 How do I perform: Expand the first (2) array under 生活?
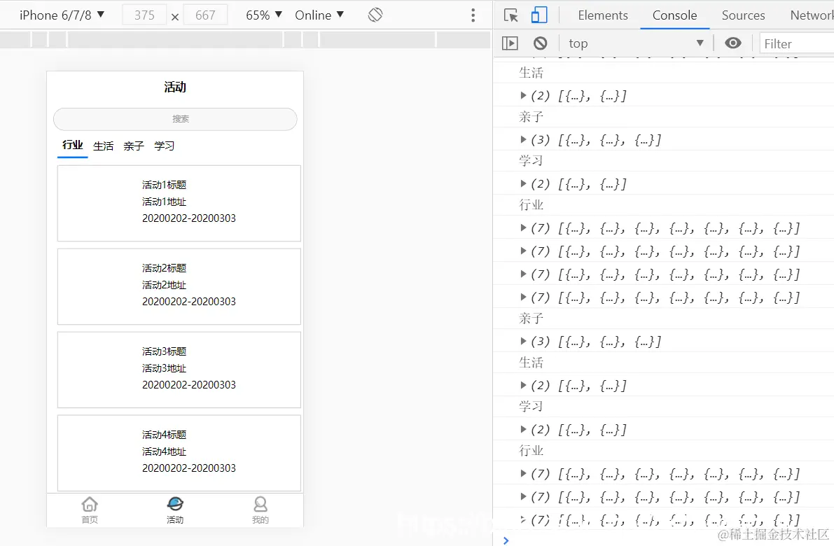point(523,95)
